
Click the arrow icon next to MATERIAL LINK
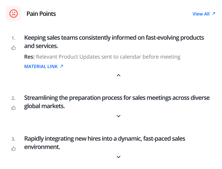(62, 66)
